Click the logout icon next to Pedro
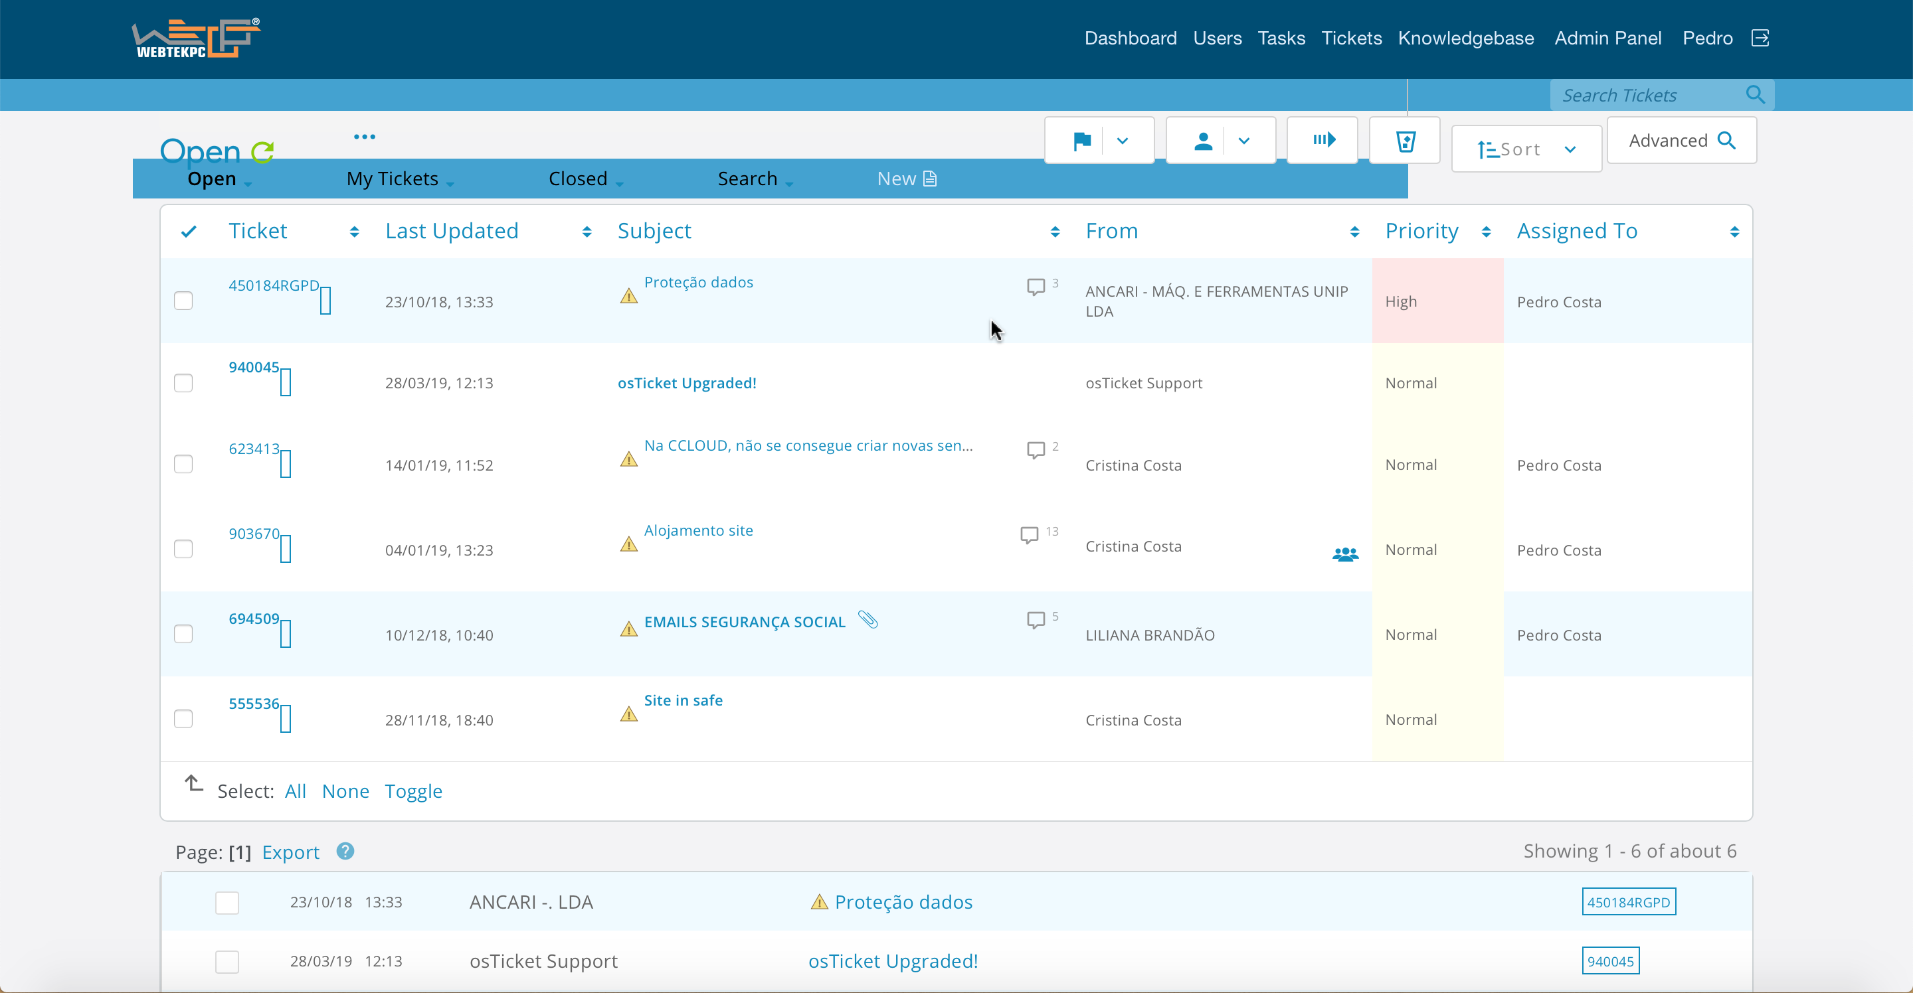Screen dimensions: 1913x993 (1760, 38)
